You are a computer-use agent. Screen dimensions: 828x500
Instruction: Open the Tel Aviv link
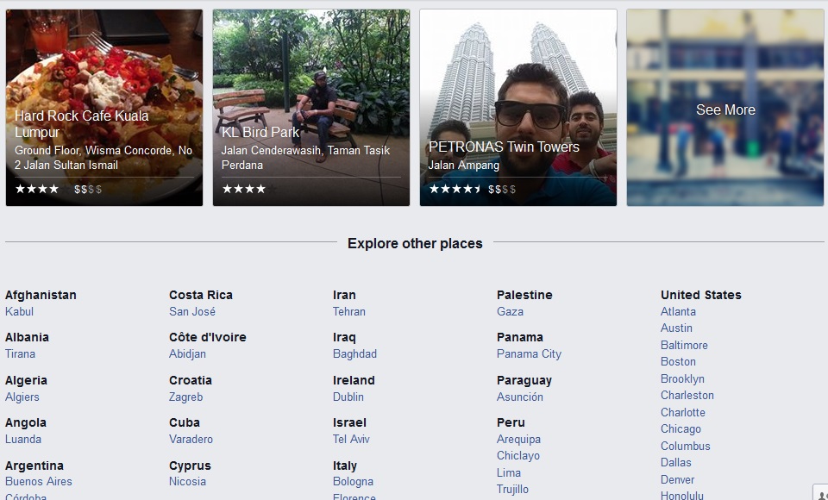coord(351,440)
